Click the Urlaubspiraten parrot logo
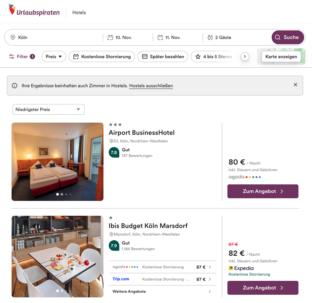The height and width of the screenshot is (303, 312). click(x=12, y=10)
